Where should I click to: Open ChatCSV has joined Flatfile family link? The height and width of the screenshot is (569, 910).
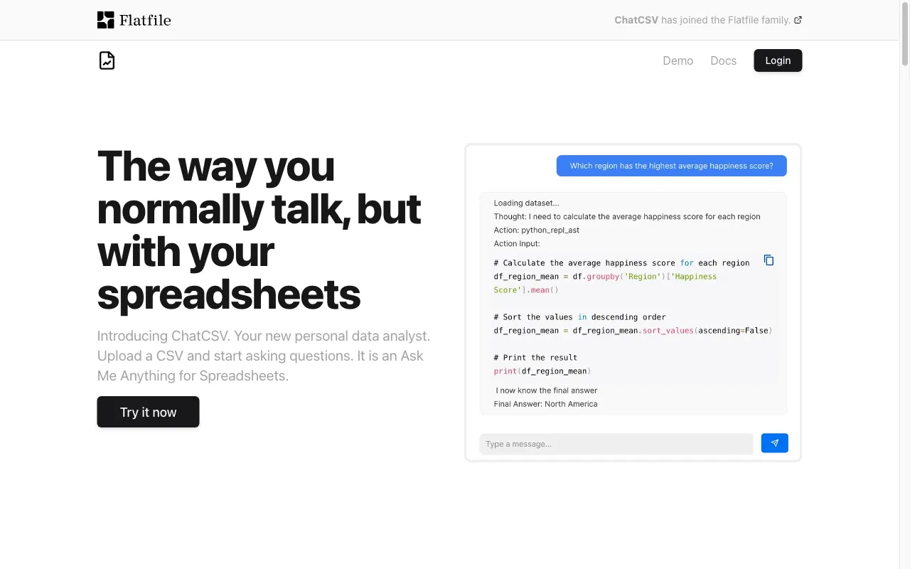708,20
